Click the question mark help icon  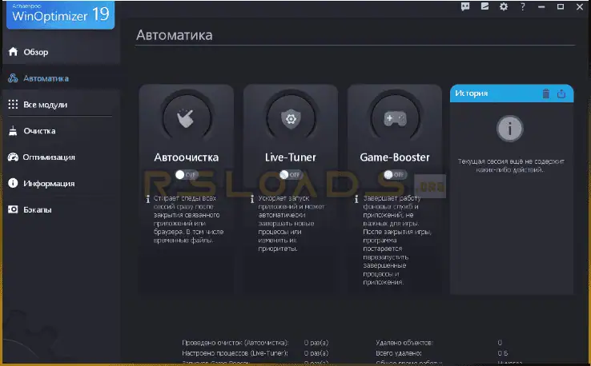point(523,6)
